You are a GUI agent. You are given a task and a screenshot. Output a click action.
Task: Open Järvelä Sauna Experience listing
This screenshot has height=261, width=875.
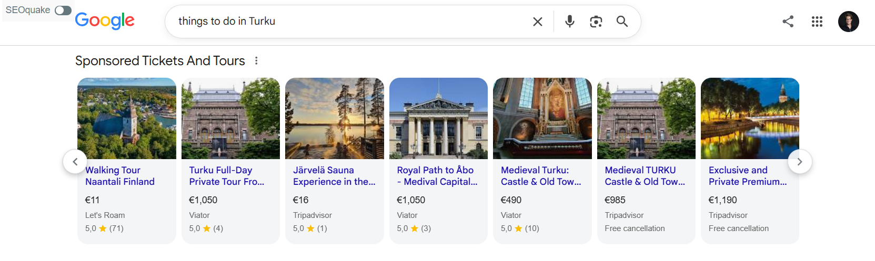(334, 176)
